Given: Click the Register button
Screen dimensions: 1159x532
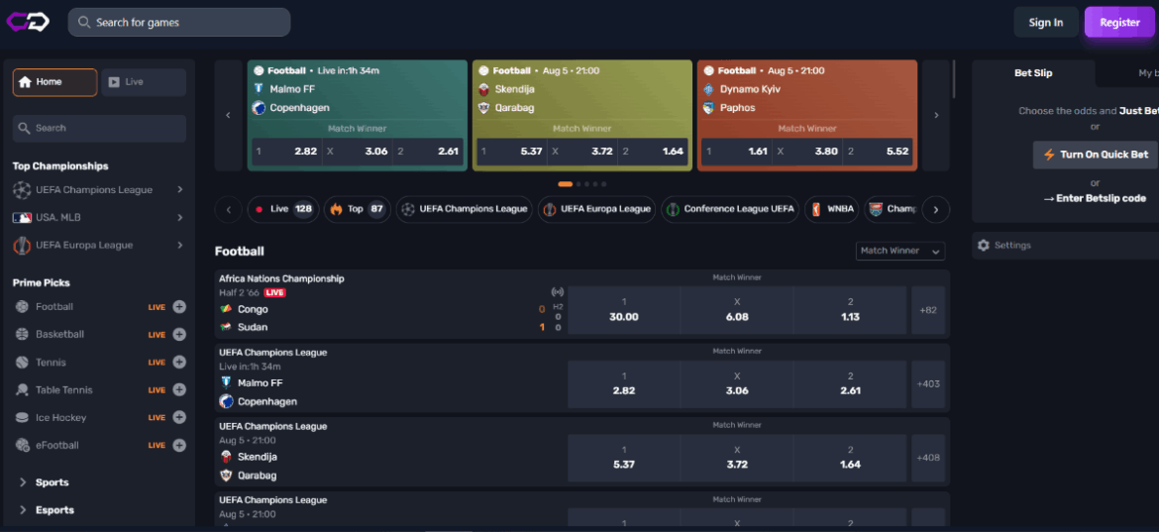Looking at the screenshot, I should tap(1119, 22).
